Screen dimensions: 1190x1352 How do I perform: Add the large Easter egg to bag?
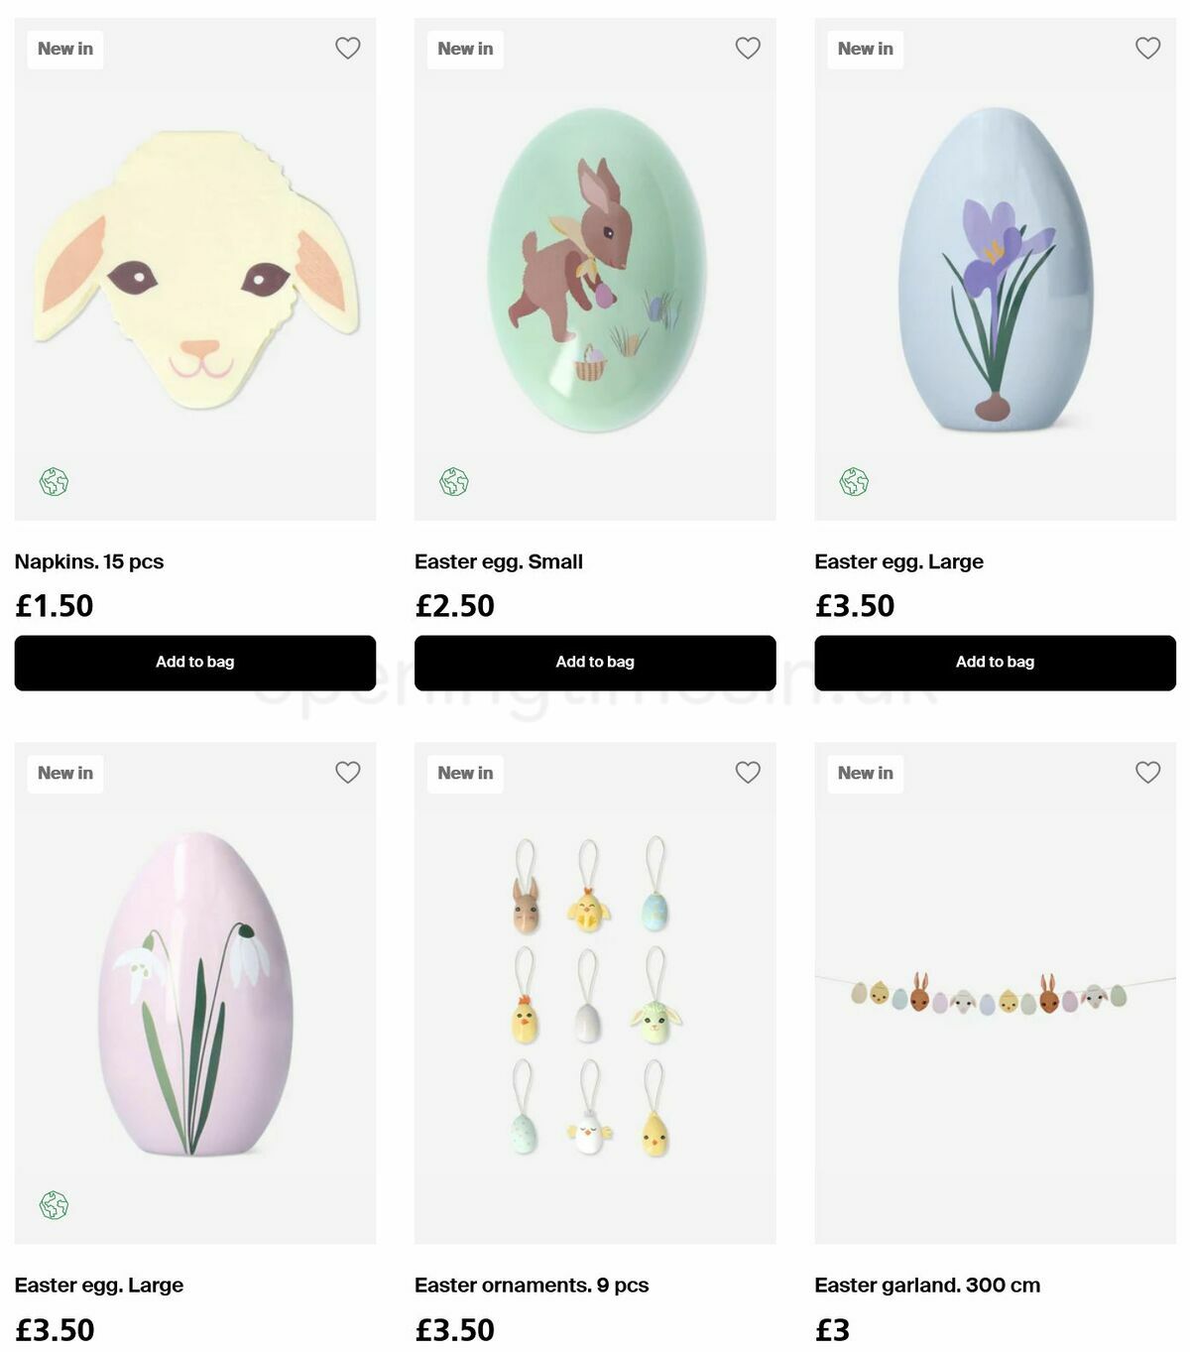point(995,662)
